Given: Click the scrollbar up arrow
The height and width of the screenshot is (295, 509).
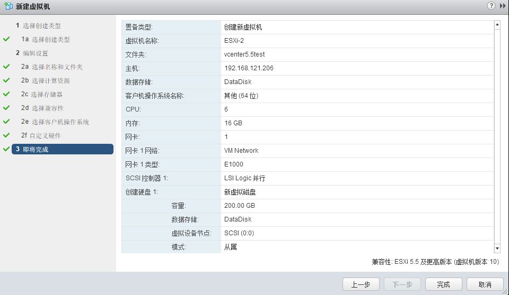Looking at the screenshot, I should (497, 25).
